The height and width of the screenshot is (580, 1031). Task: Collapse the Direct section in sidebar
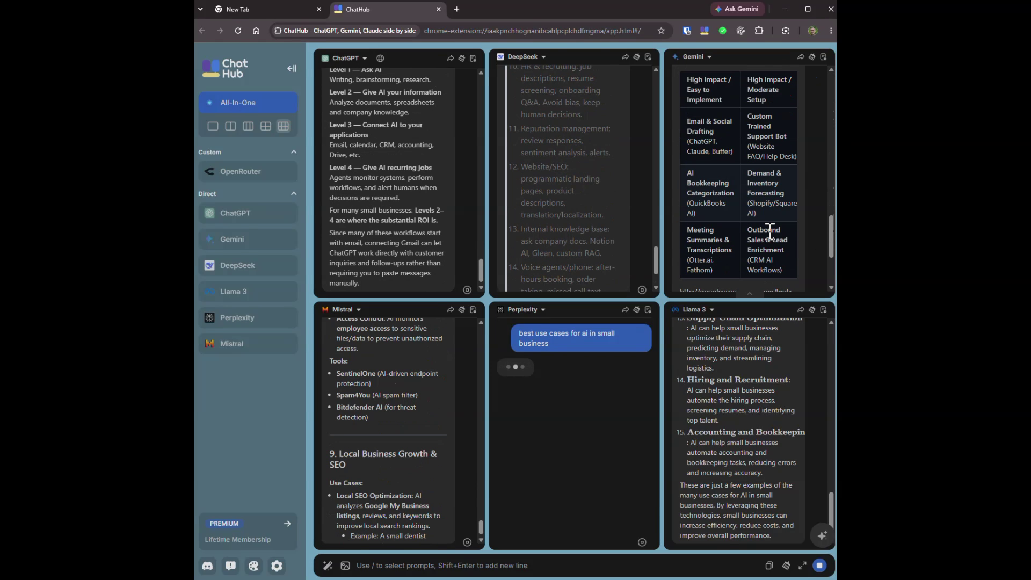click(x=294, y=193)
